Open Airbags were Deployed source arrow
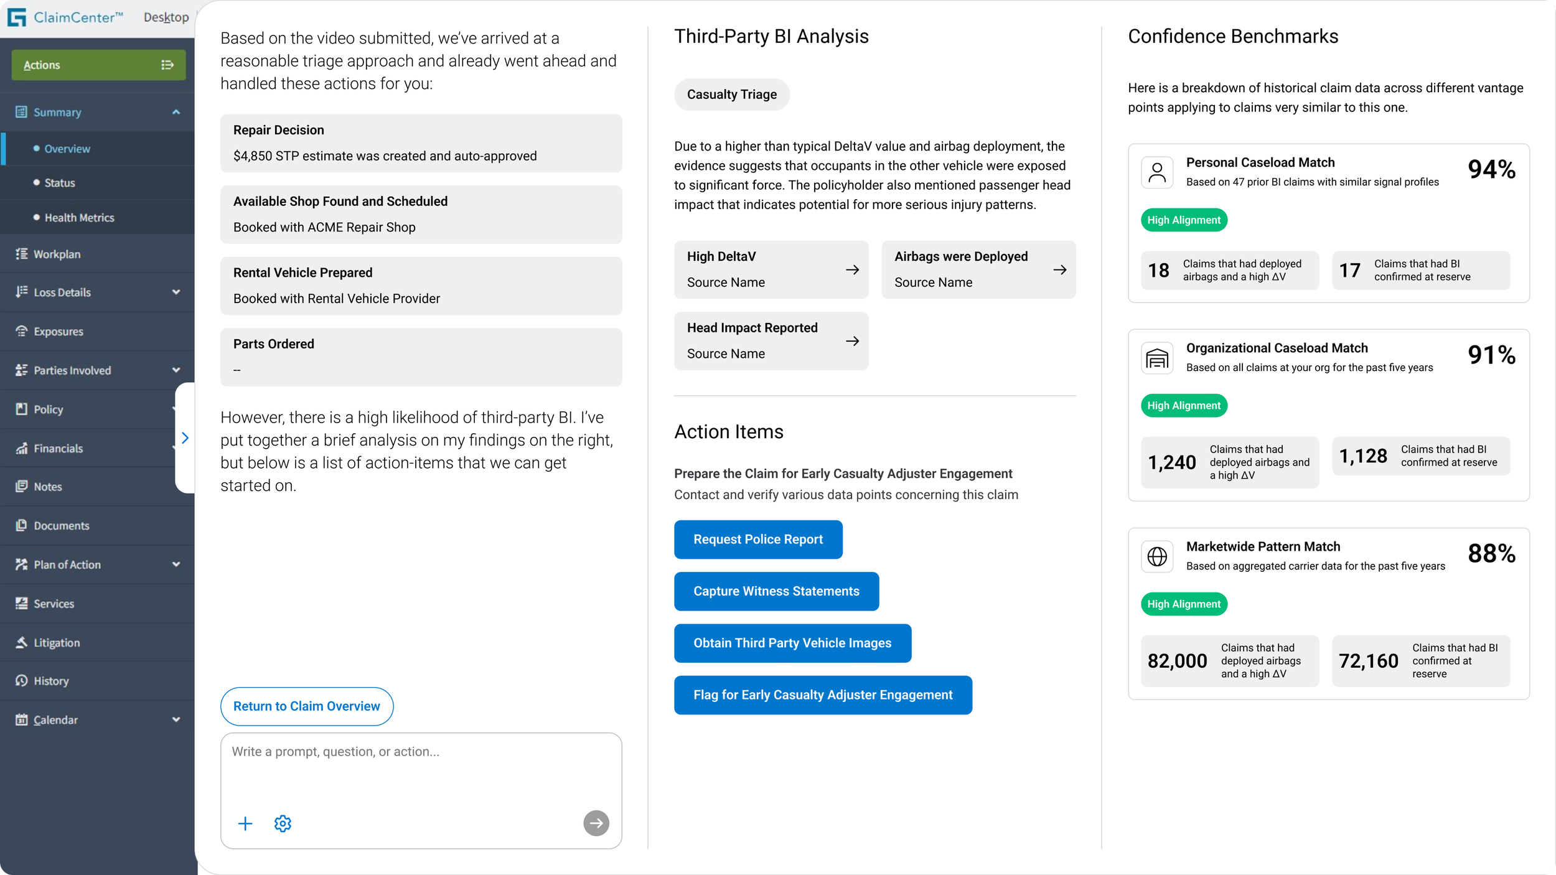Image resolution: width=1556 pixels, height=875 pixels. (1059, 269)
